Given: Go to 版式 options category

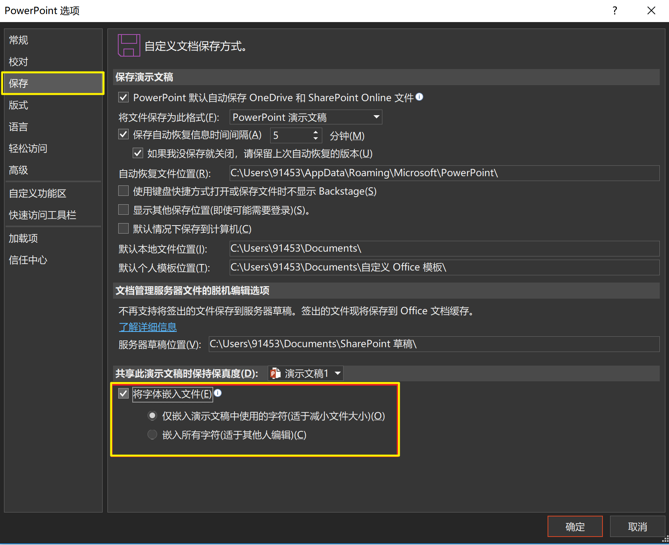Looking at the screenshot, I should coord(53,105).
